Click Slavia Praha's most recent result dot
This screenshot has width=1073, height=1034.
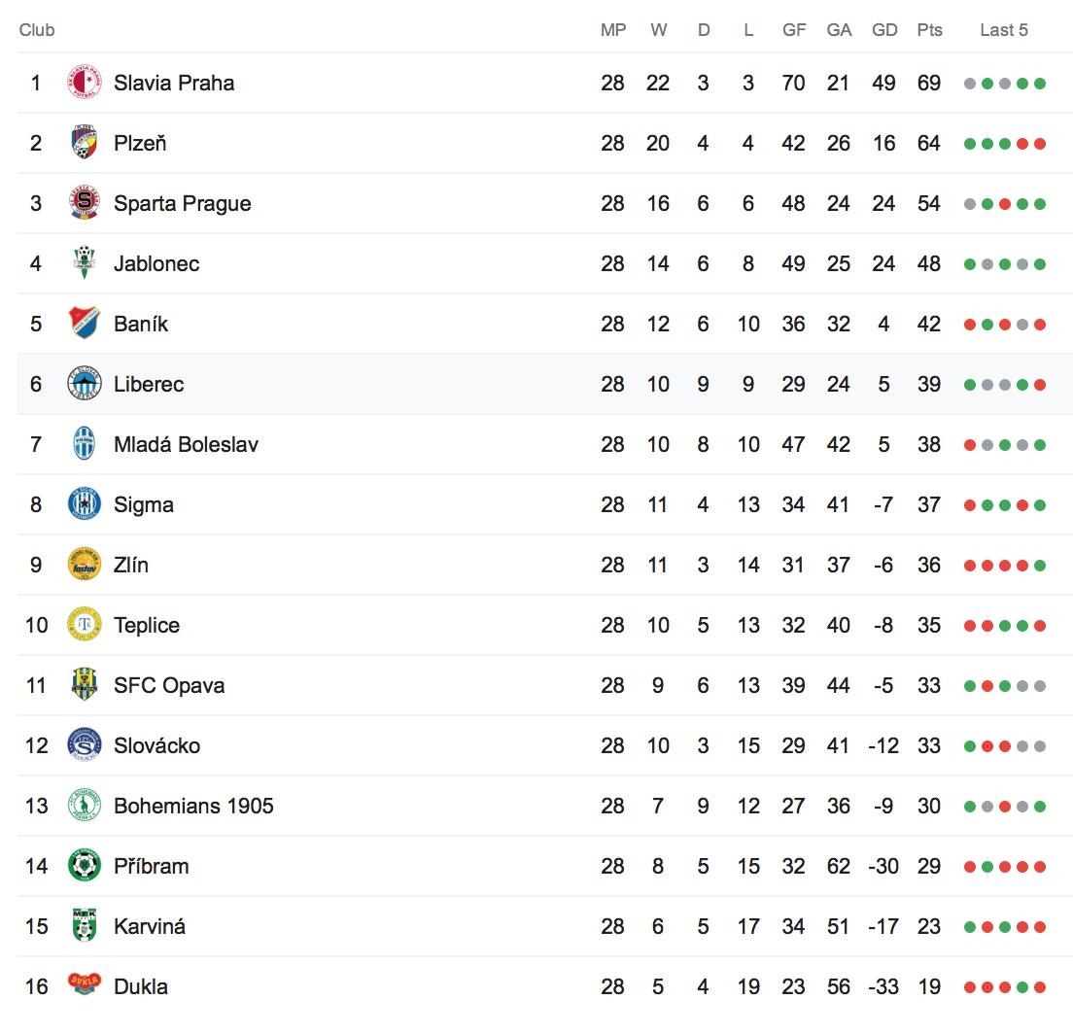(1040, 84)
